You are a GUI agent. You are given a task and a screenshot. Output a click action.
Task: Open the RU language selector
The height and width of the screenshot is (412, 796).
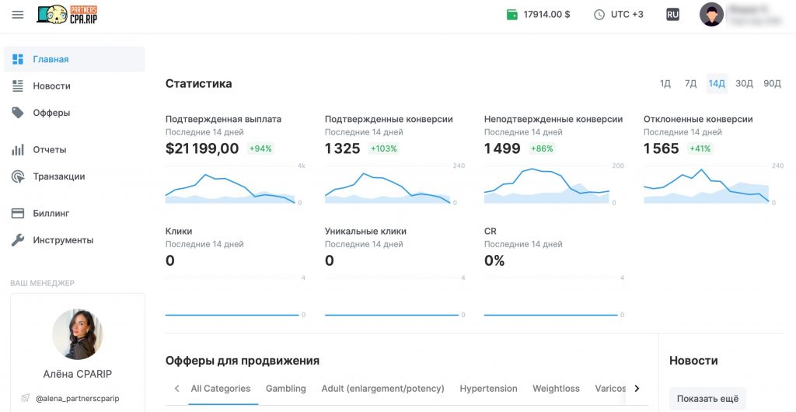pos(672,15)
